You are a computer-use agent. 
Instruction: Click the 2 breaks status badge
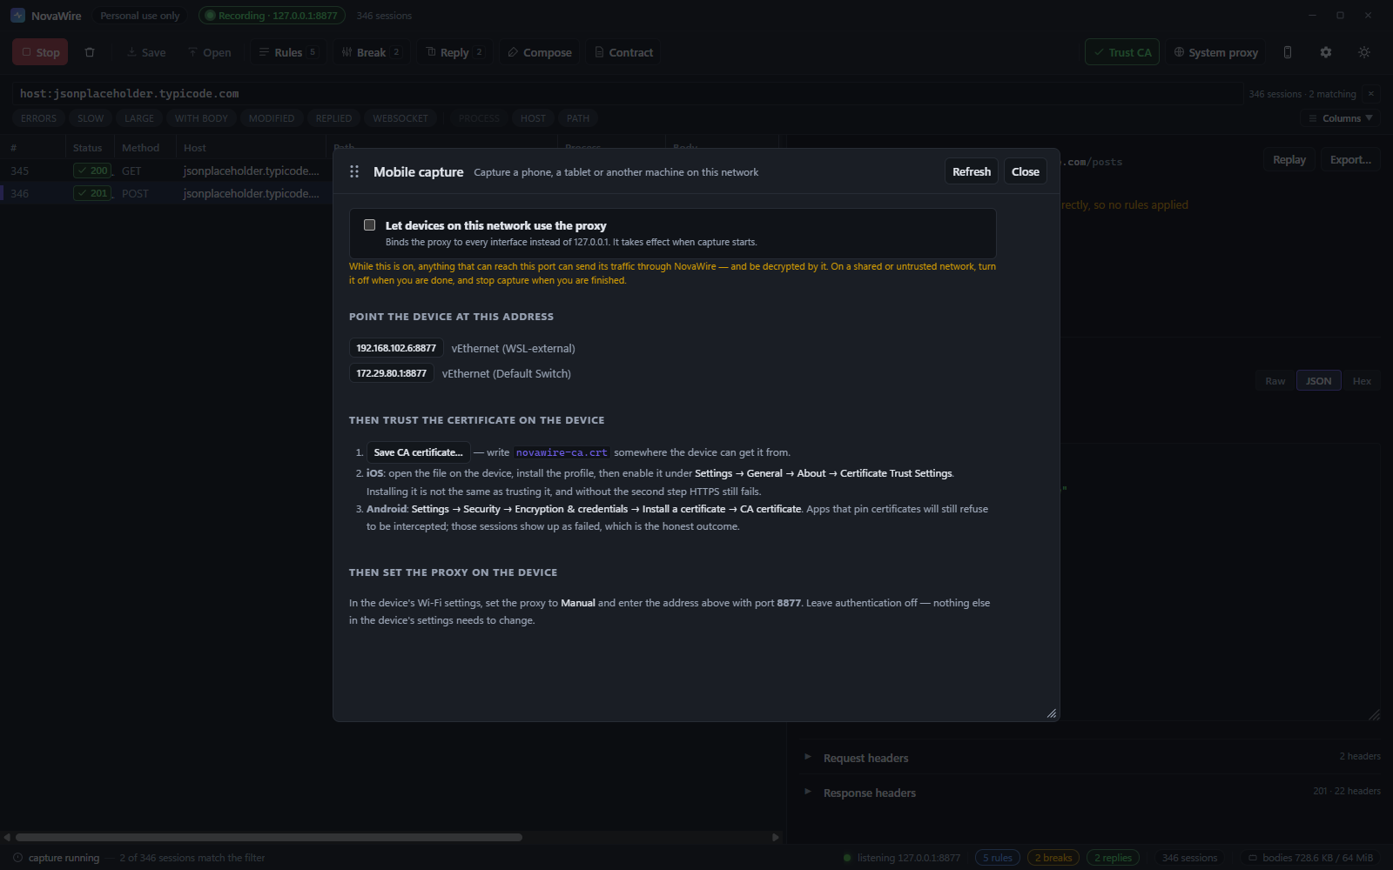pyautogui.click(x=1053, y=858)
